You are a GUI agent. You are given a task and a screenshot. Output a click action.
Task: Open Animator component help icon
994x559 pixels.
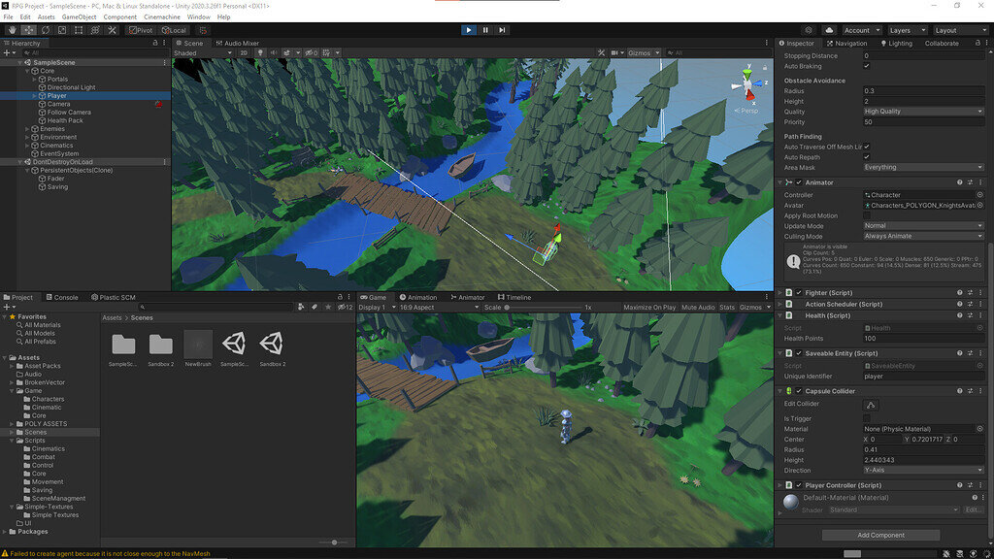tap(959, 182)
